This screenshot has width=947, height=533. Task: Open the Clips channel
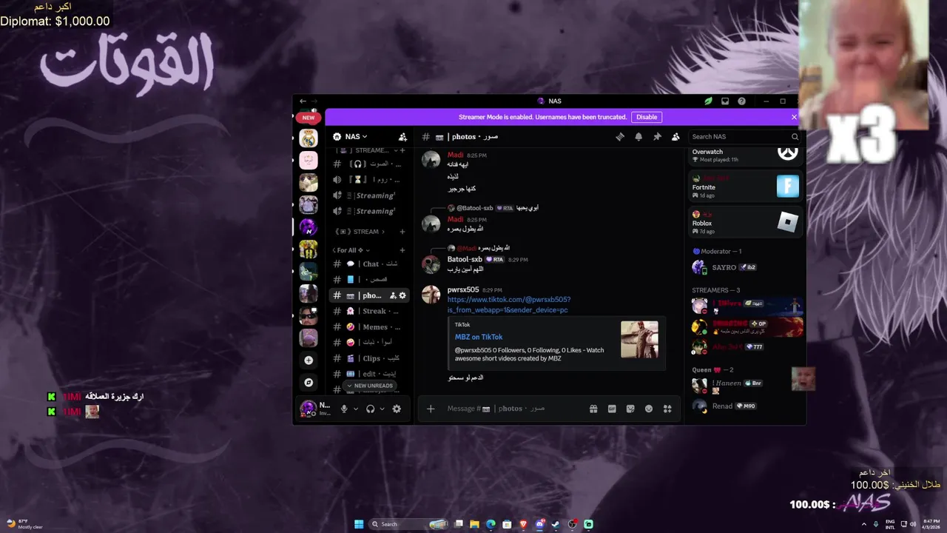(368, 358)
